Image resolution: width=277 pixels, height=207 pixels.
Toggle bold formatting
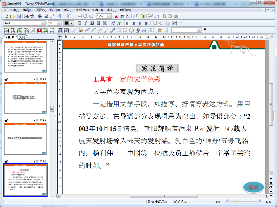[x=79, y=23]
